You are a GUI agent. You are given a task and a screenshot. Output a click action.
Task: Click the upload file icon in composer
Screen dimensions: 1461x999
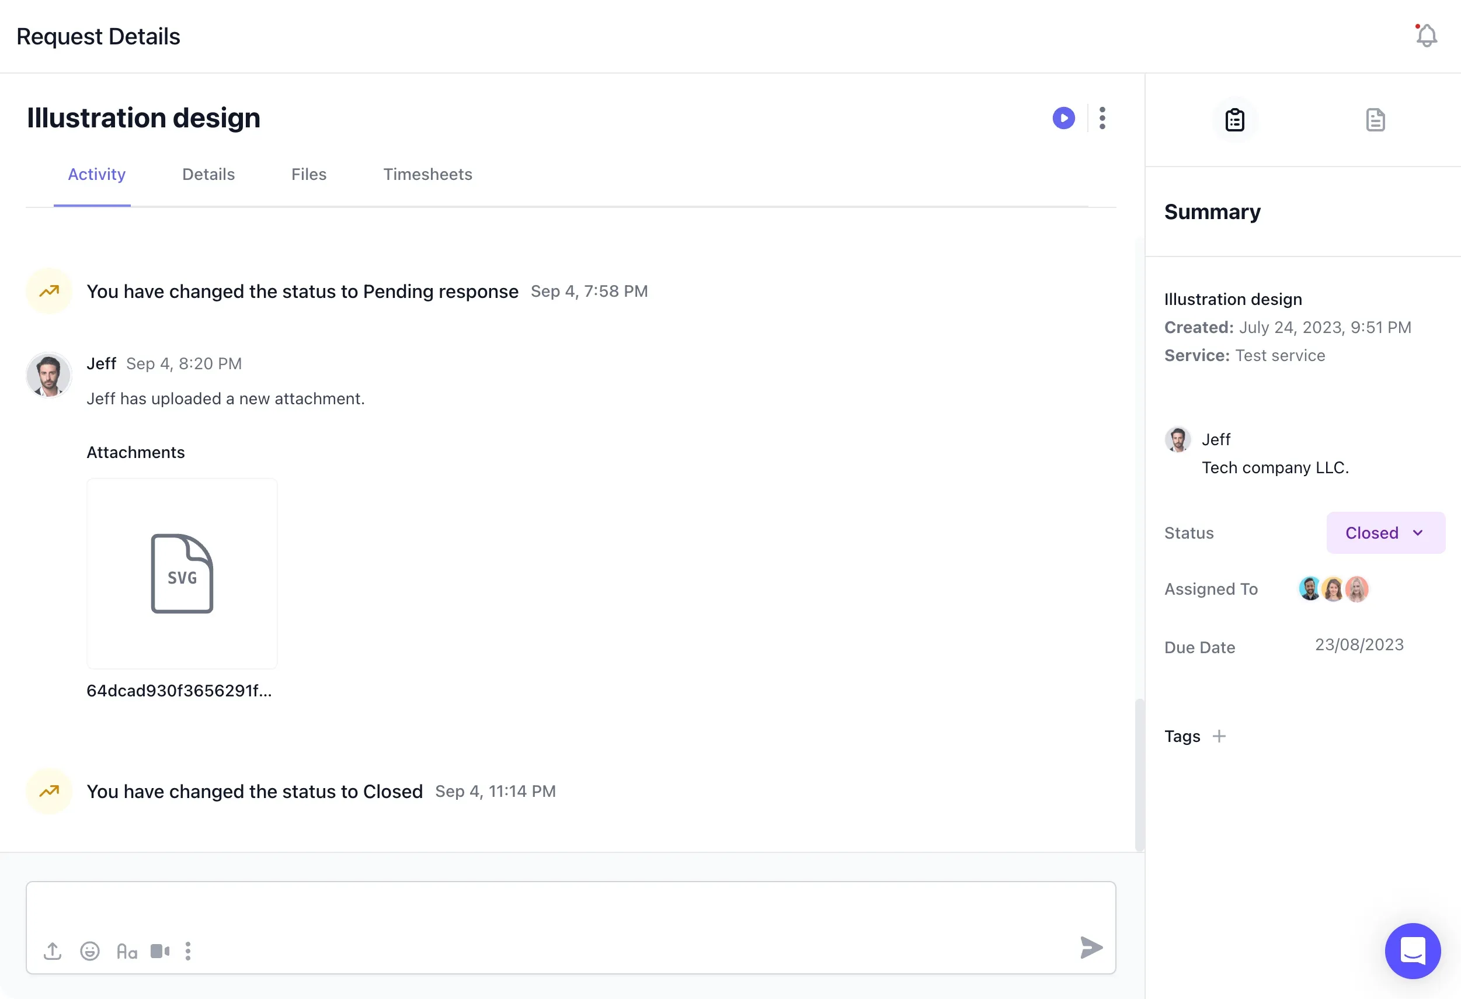53,951
